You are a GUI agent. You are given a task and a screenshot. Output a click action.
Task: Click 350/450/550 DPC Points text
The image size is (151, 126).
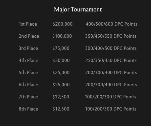click(111, 36)
